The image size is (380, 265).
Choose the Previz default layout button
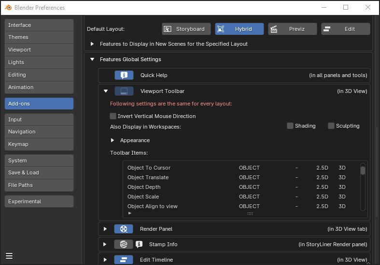(x=293, y=29)
